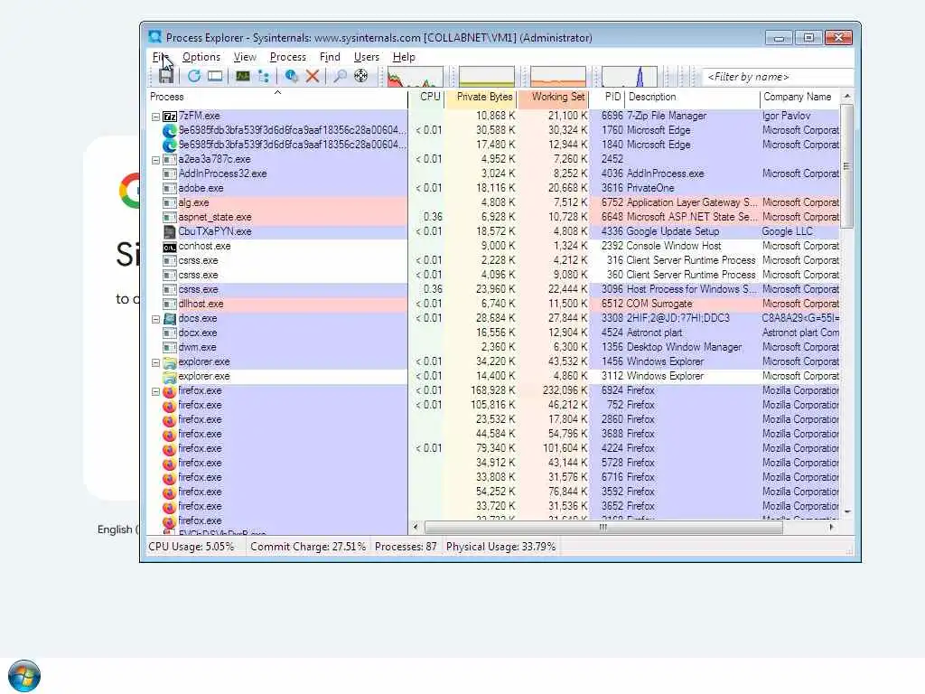Collapse the explorer.exe PID 1456 tree
925x694 pixels.
click(x=155, y=363)
